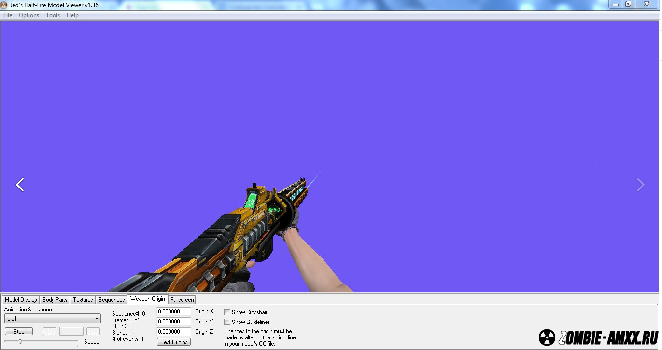Go to next image with right arrow
Viewport: 662px width, 350px height.
coord(641,185)
